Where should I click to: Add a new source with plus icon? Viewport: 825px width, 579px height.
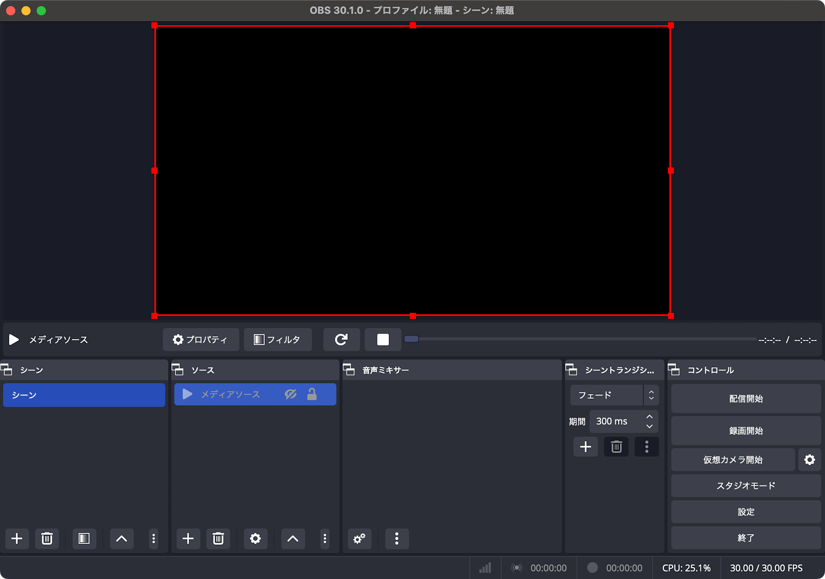188,539
